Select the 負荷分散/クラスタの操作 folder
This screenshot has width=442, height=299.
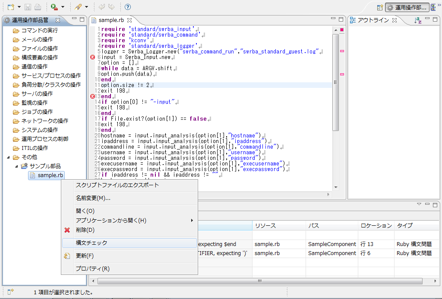pos(47,85)
